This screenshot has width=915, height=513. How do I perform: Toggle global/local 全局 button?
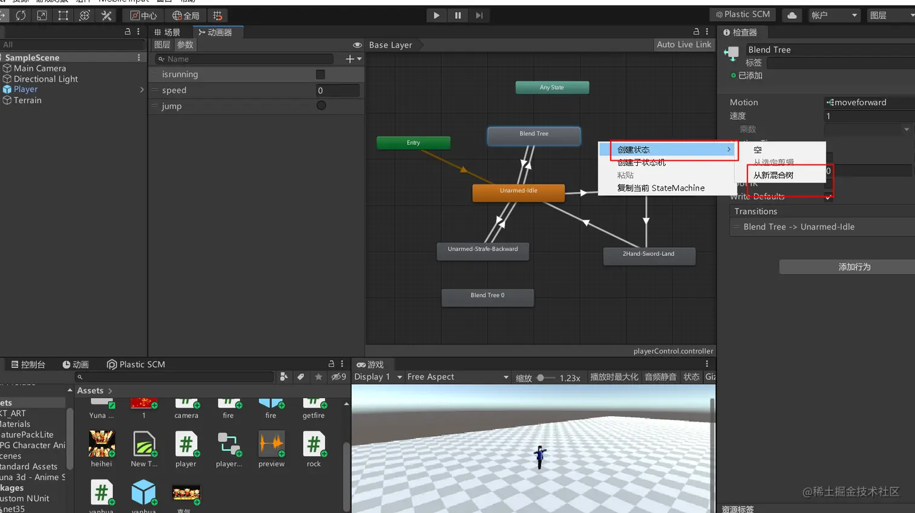point(186,15)
